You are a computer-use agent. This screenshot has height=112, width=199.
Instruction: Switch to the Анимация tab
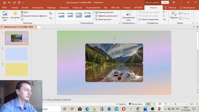click(x=64, y=7)
